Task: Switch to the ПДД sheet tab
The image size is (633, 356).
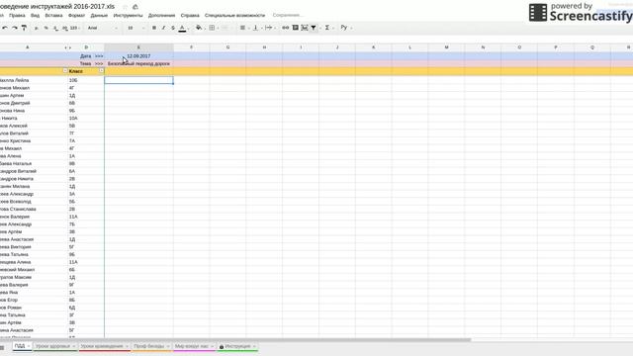Action: [20, 346]
